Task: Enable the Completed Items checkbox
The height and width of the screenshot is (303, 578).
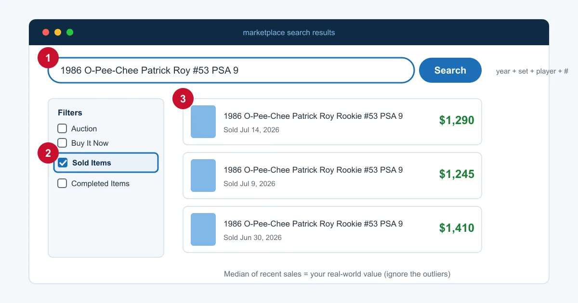Action: (62, 183)
